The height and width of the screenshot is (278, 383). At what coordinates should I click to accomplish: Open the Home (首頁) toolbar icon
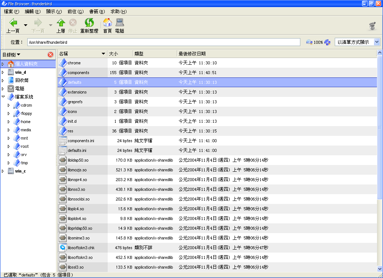pos(107,23)
